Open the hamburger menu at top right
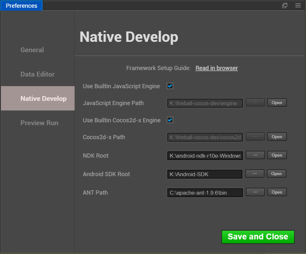The image size is (306, 254). point(298,6)
